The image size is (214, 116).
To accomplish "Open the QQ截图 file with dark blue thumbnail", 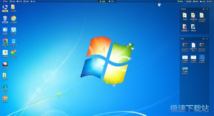I will [202, 59].
